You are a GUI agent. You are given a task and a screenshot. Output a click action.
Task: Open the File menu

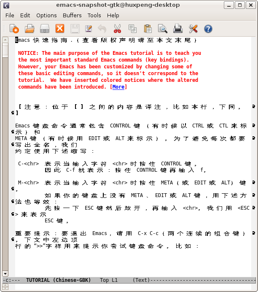coord(10,15)
